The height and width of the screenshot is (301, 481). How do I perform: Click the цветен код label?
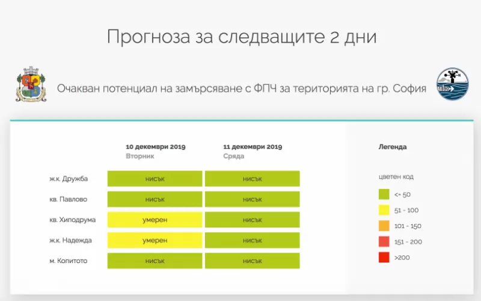(x=396, y=177)
